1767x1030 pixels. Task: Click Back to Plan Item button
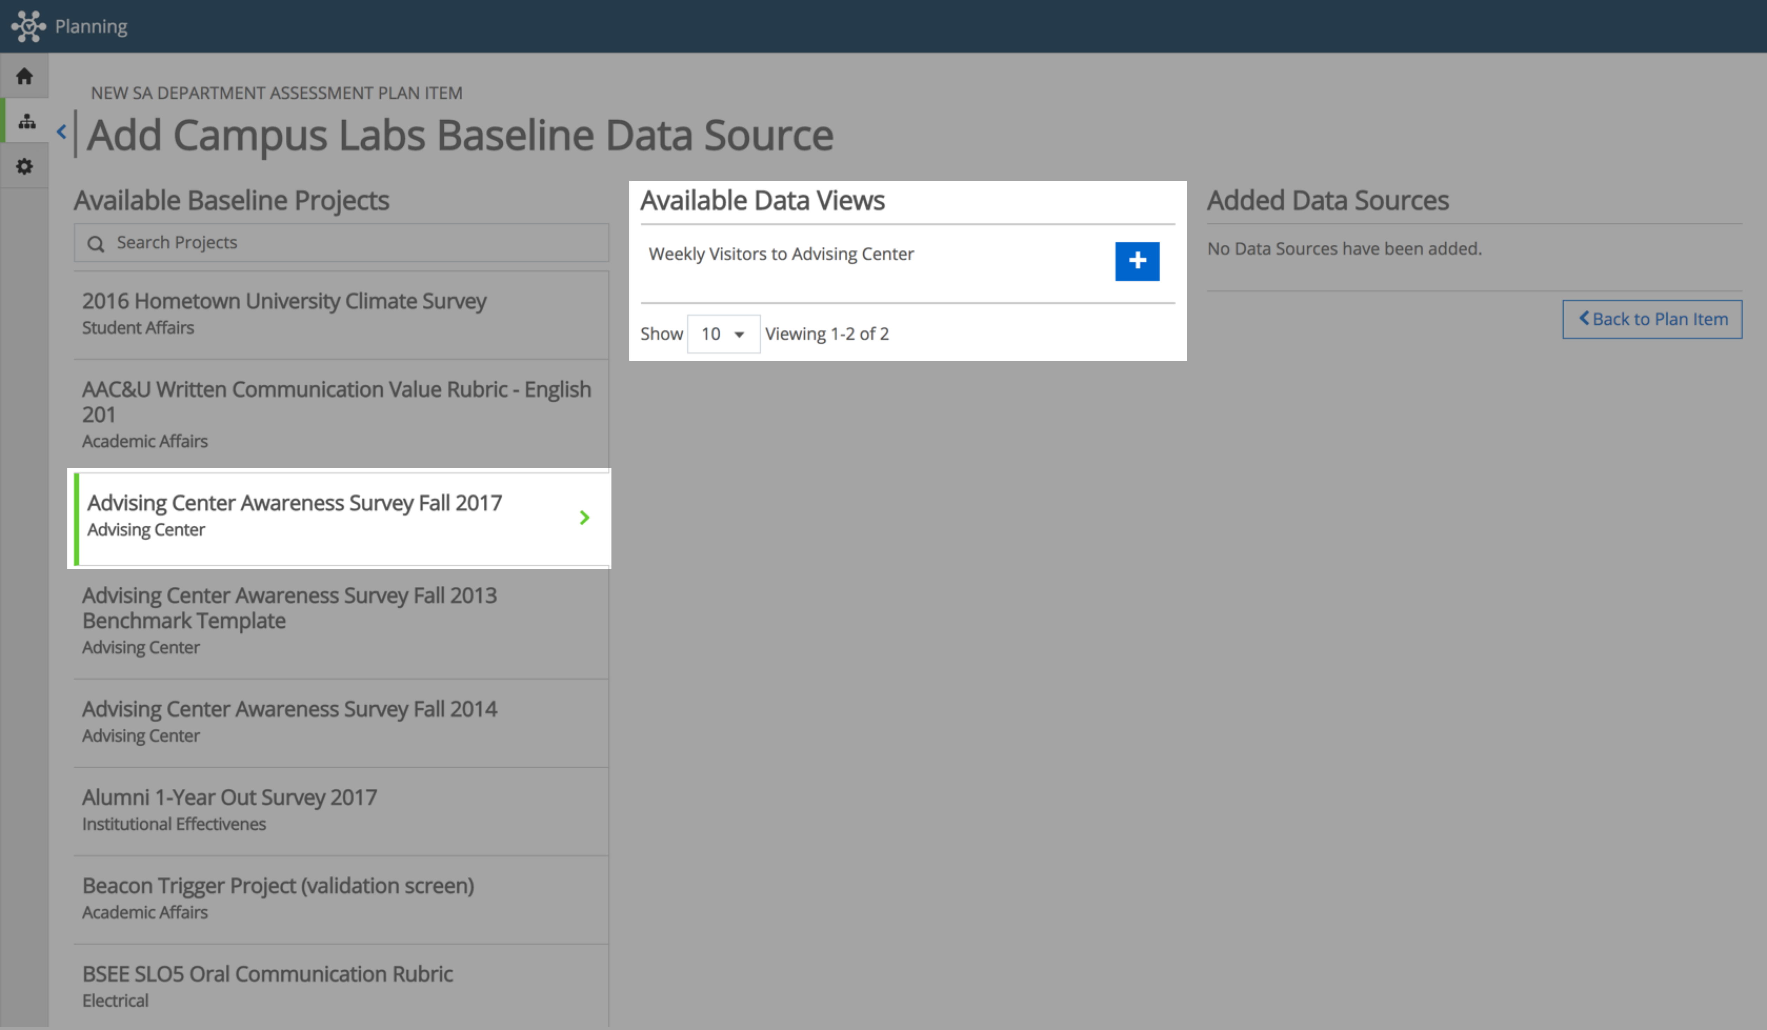click(x=1651, y=319)
